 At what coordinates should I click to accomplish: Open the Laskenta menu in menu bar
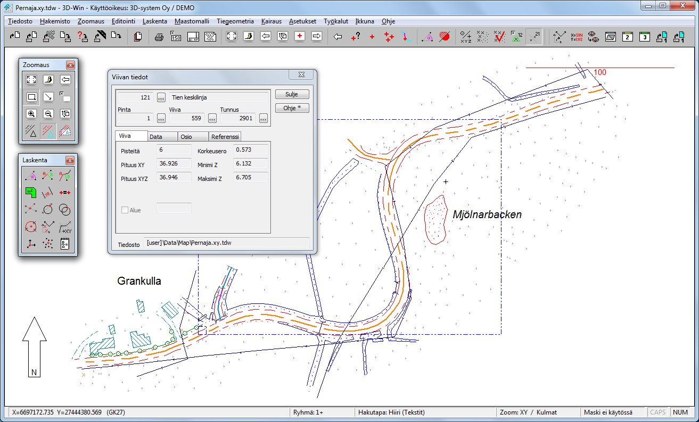pos(155,22)
